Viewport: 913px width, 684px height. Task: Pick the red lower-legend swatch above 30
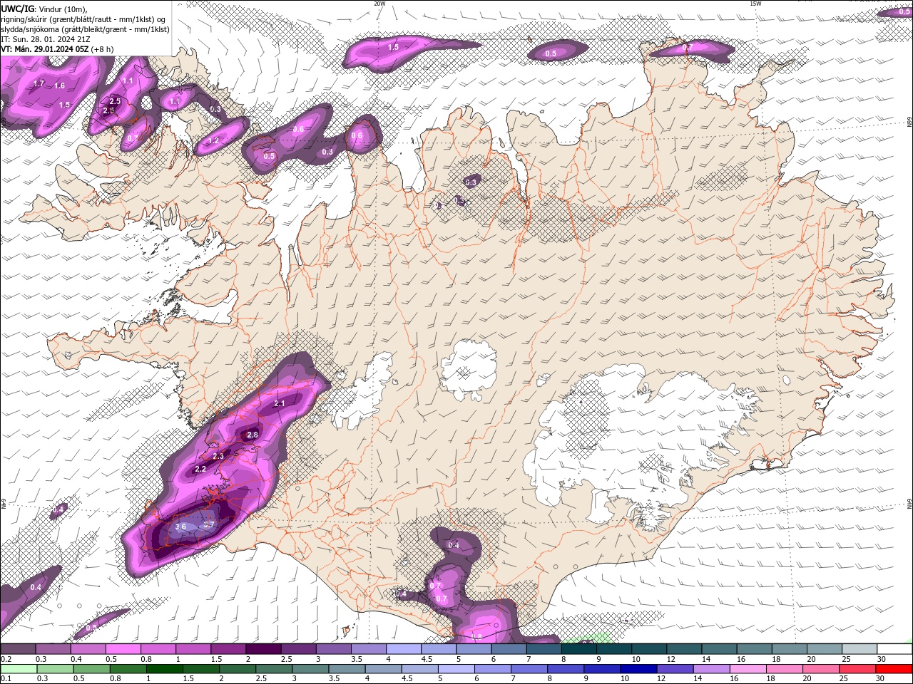tap(894, 669)
